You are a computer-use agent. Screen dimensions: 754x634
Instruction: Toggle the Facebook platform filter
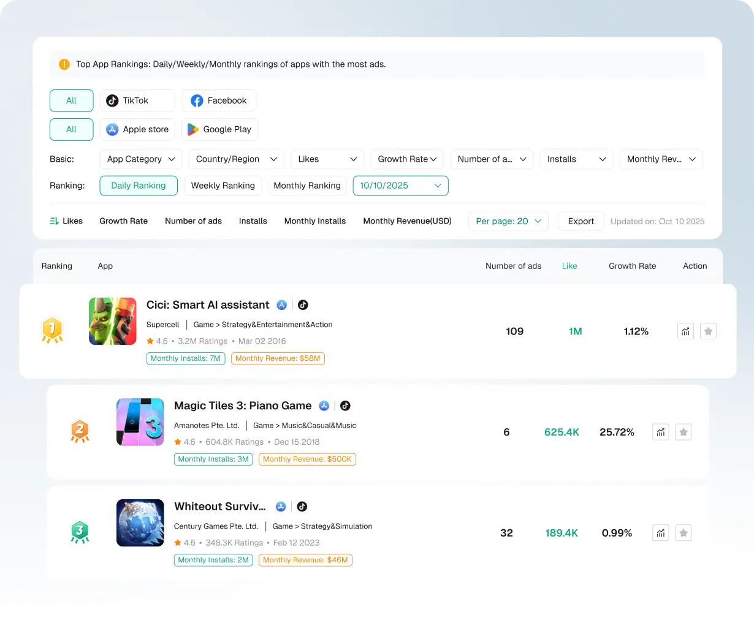[219, 100]
